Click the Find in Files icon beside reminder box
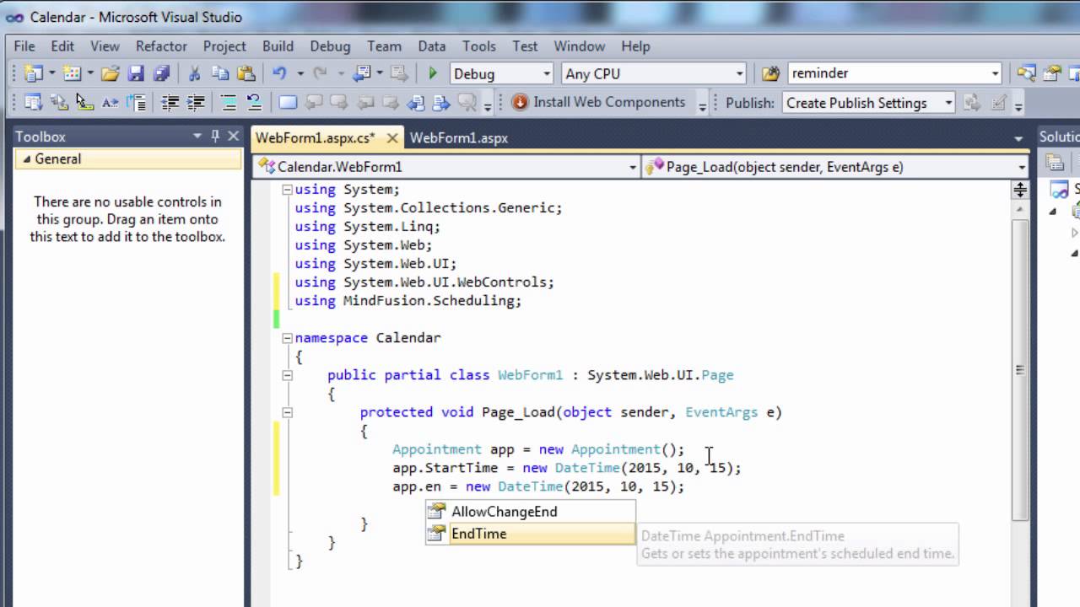The height and width of the screenshot is (607, 1080). [770, 73]
